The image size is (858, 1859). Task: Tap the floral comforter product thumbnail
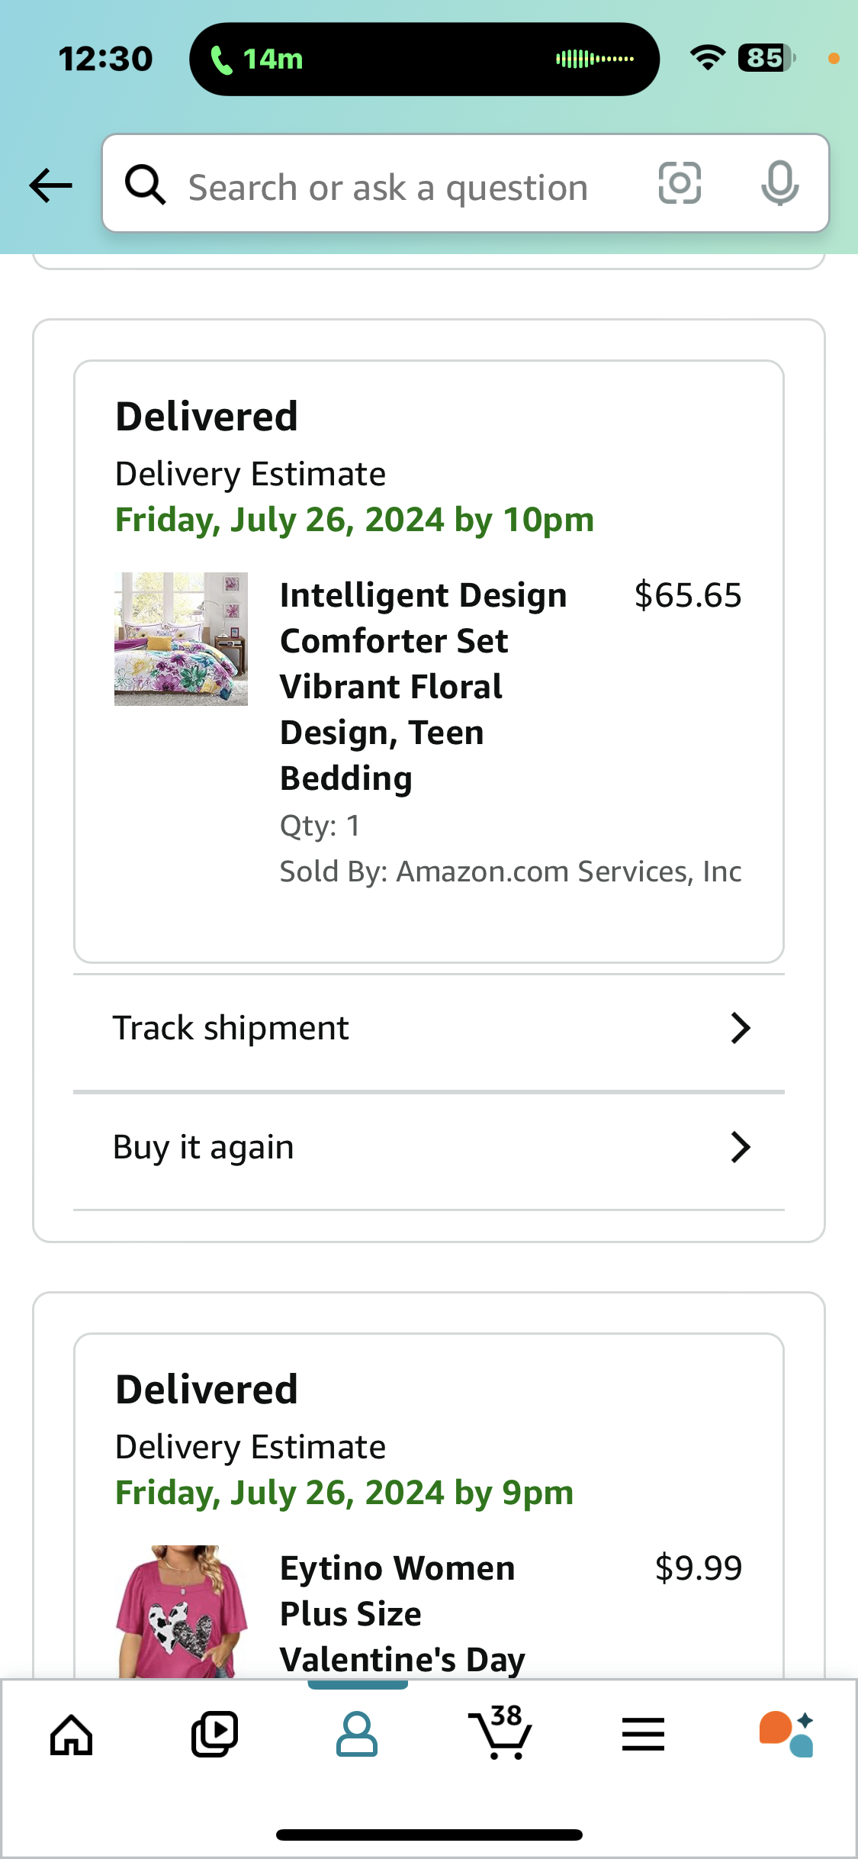coord(181,639)
